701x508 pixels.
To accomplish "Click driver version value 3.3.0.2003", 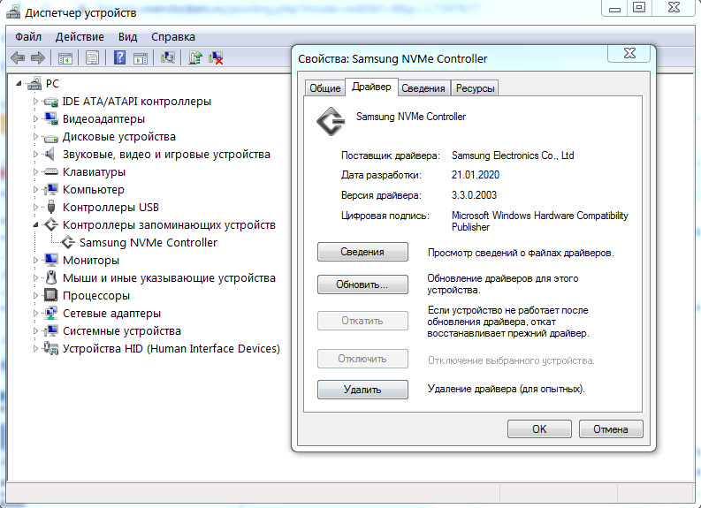I will point(474,194).
